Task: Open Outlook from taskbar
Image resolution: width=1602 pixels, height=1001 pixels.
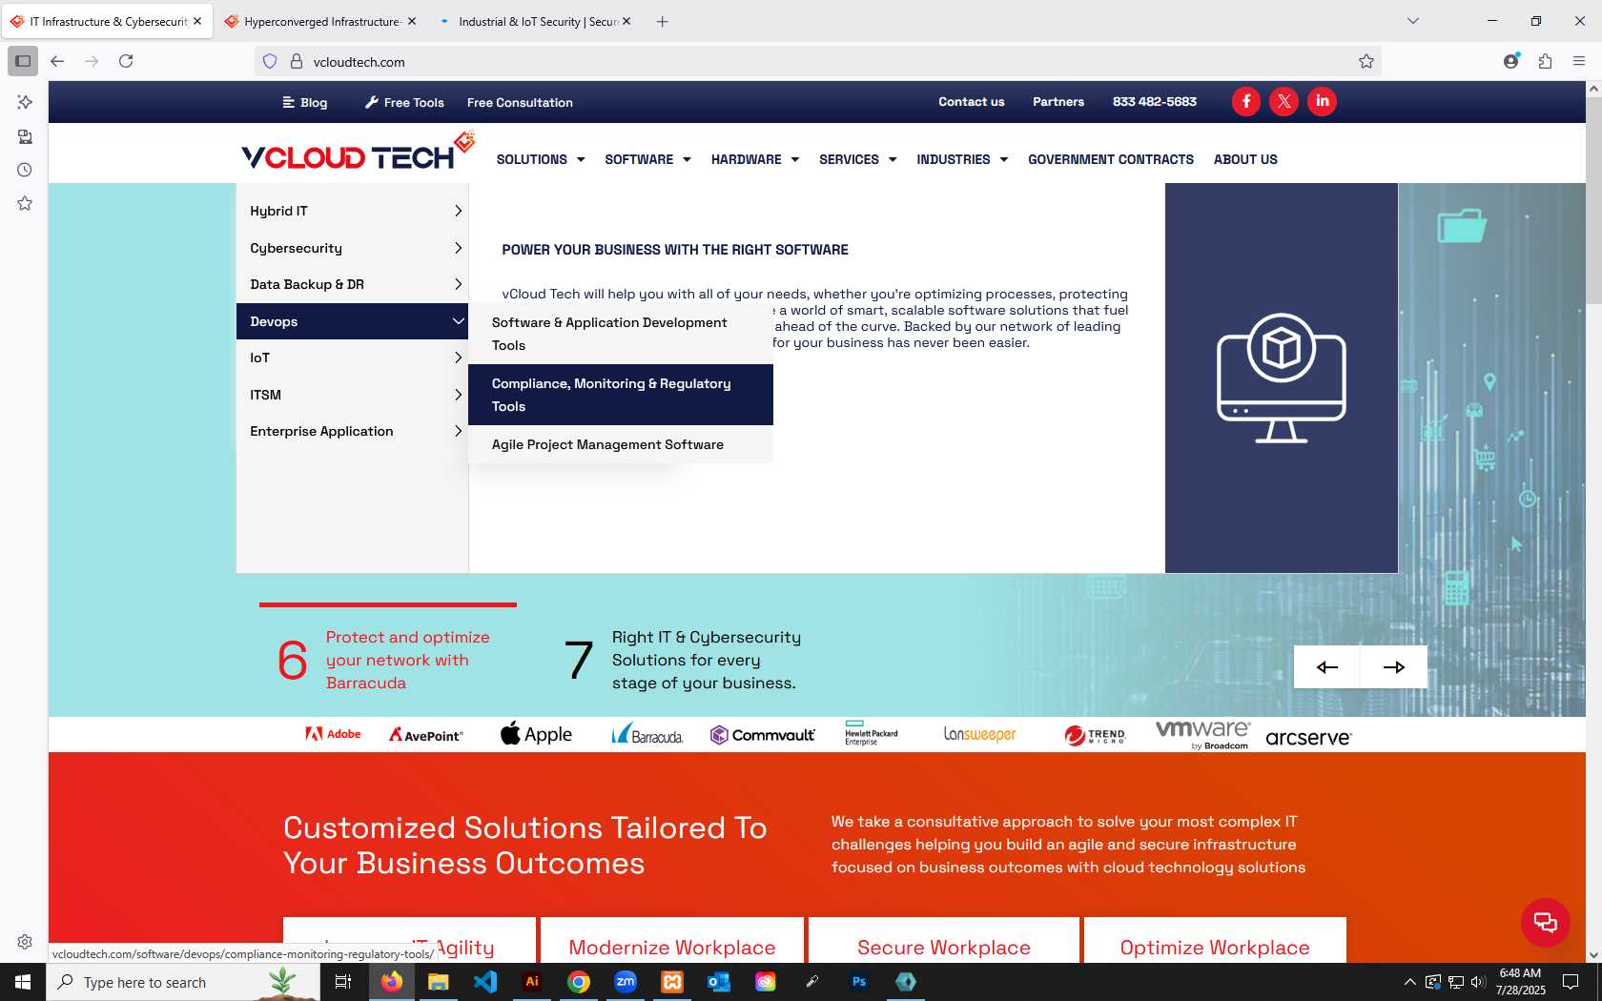Action: [719, 981]
